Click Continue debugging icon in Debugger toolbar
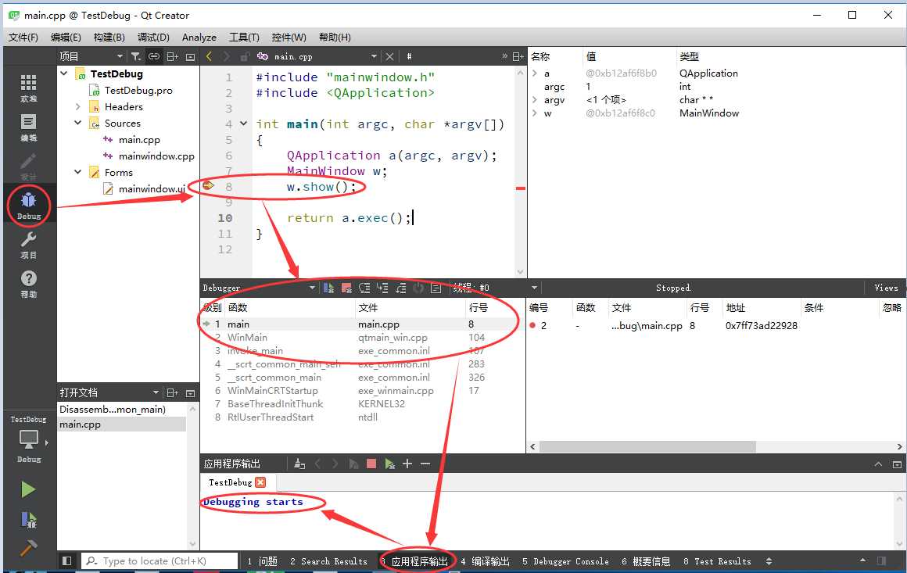This screenshot has height=573, width=907. [x=328, y=288]
